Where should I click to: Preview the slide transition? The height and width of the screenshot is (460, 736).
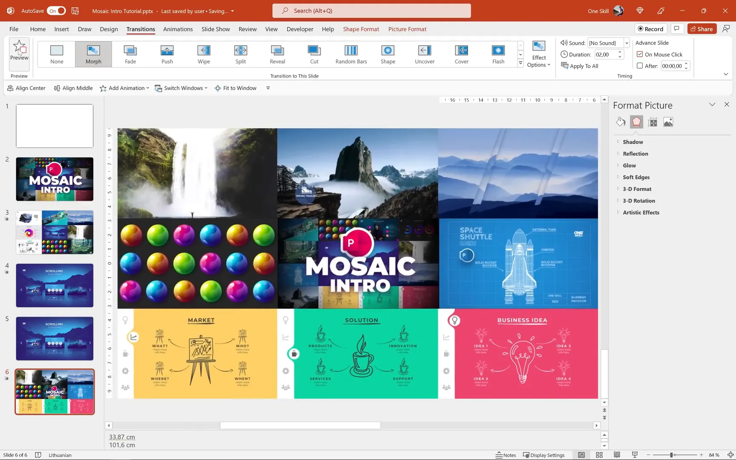(19, 53)
